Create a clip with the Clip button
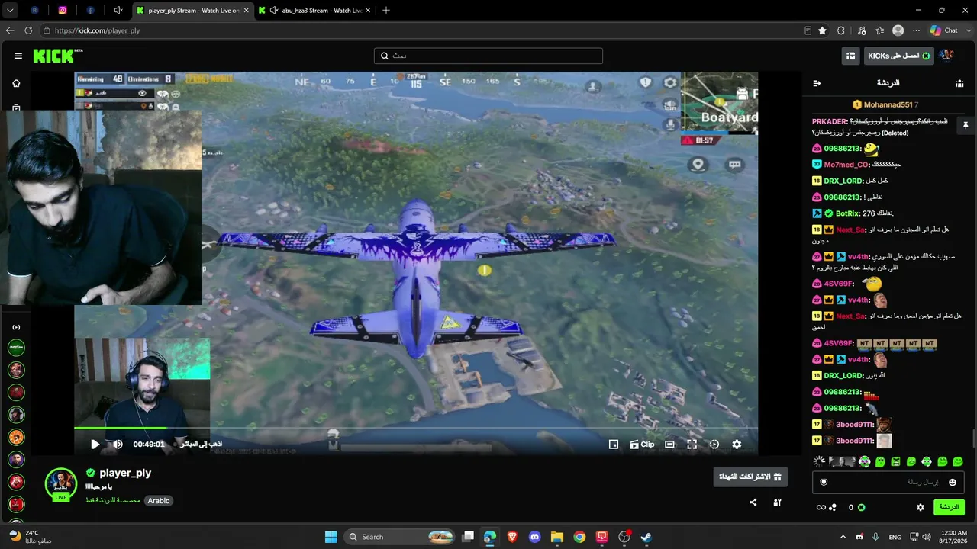977x549 pixels. point(642,445)
